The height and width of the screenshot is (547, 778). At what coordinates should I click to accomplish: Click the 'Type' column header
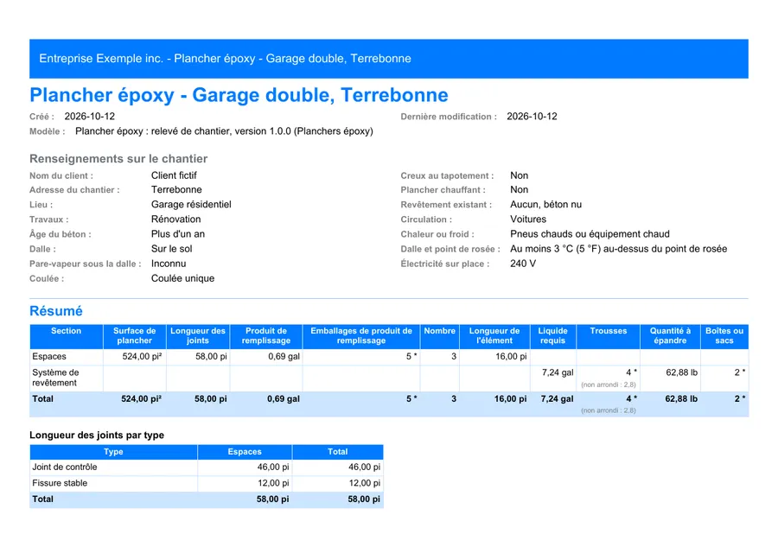[113, 452]
